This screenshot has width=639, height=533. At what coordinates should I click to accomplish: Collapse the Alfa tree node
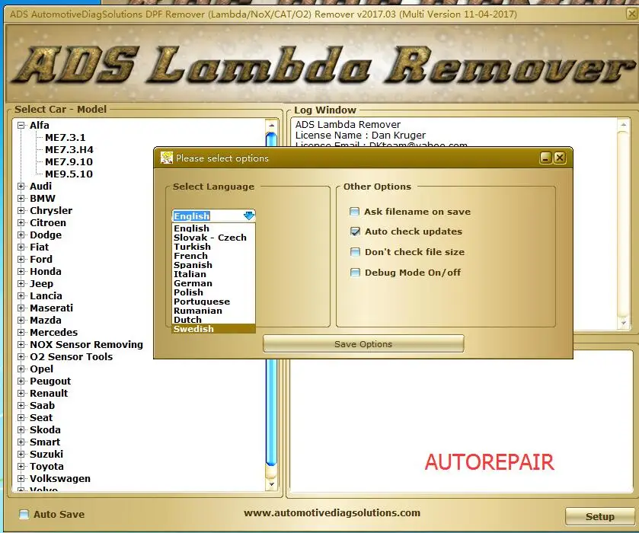[21, 126]
